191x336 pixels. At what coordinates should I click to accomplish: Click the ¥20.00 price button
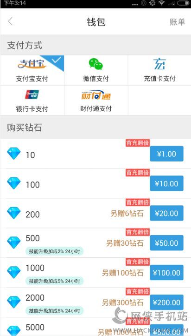pyautogui.click(x=167, y=213)
